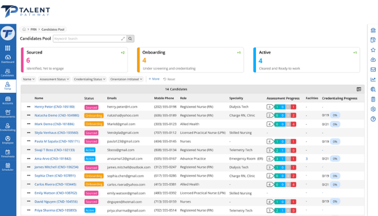
Task: Open the Credentialing Status filter dropdown
Action: point(90,79)
